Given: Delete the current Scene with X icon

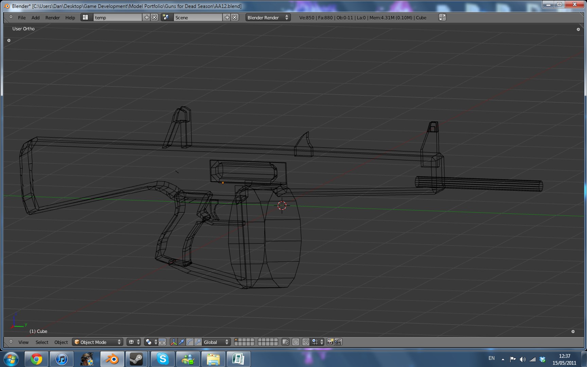Looking at the screenshot, I should [x=234, y=17].
